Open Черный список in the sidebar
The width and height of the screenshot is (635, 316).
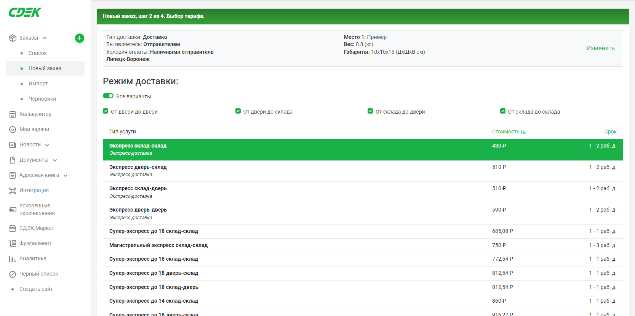click(39, 274)
